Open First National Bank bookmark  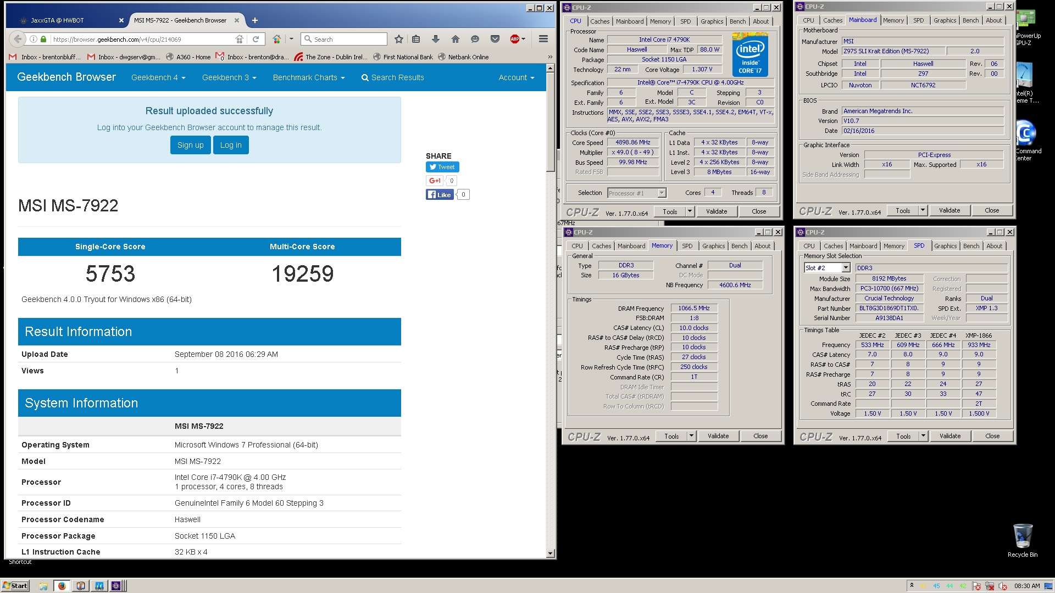[x=402, y=57]
